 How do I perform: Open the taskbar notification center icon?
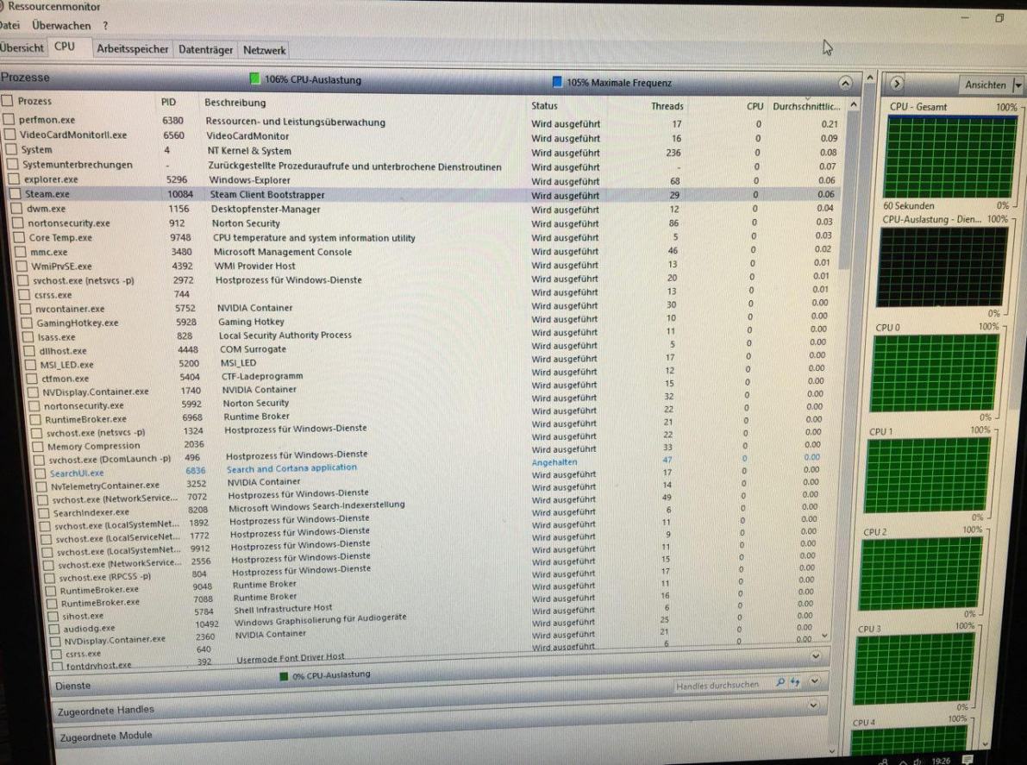(968, 760)
